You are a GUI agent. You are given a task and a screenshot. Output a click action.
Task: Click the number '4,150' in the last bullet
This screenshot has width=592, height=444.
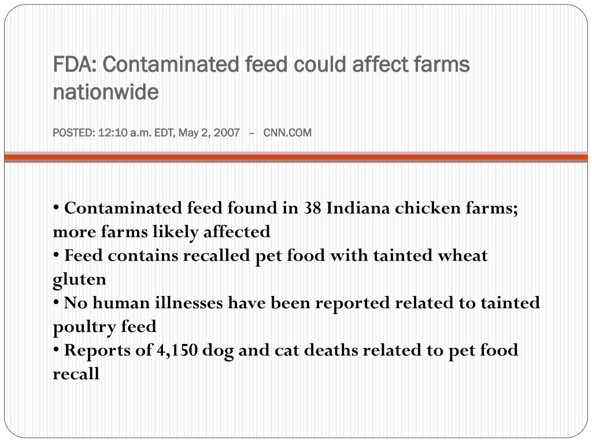pyautogui.click(x=177, y=350)
